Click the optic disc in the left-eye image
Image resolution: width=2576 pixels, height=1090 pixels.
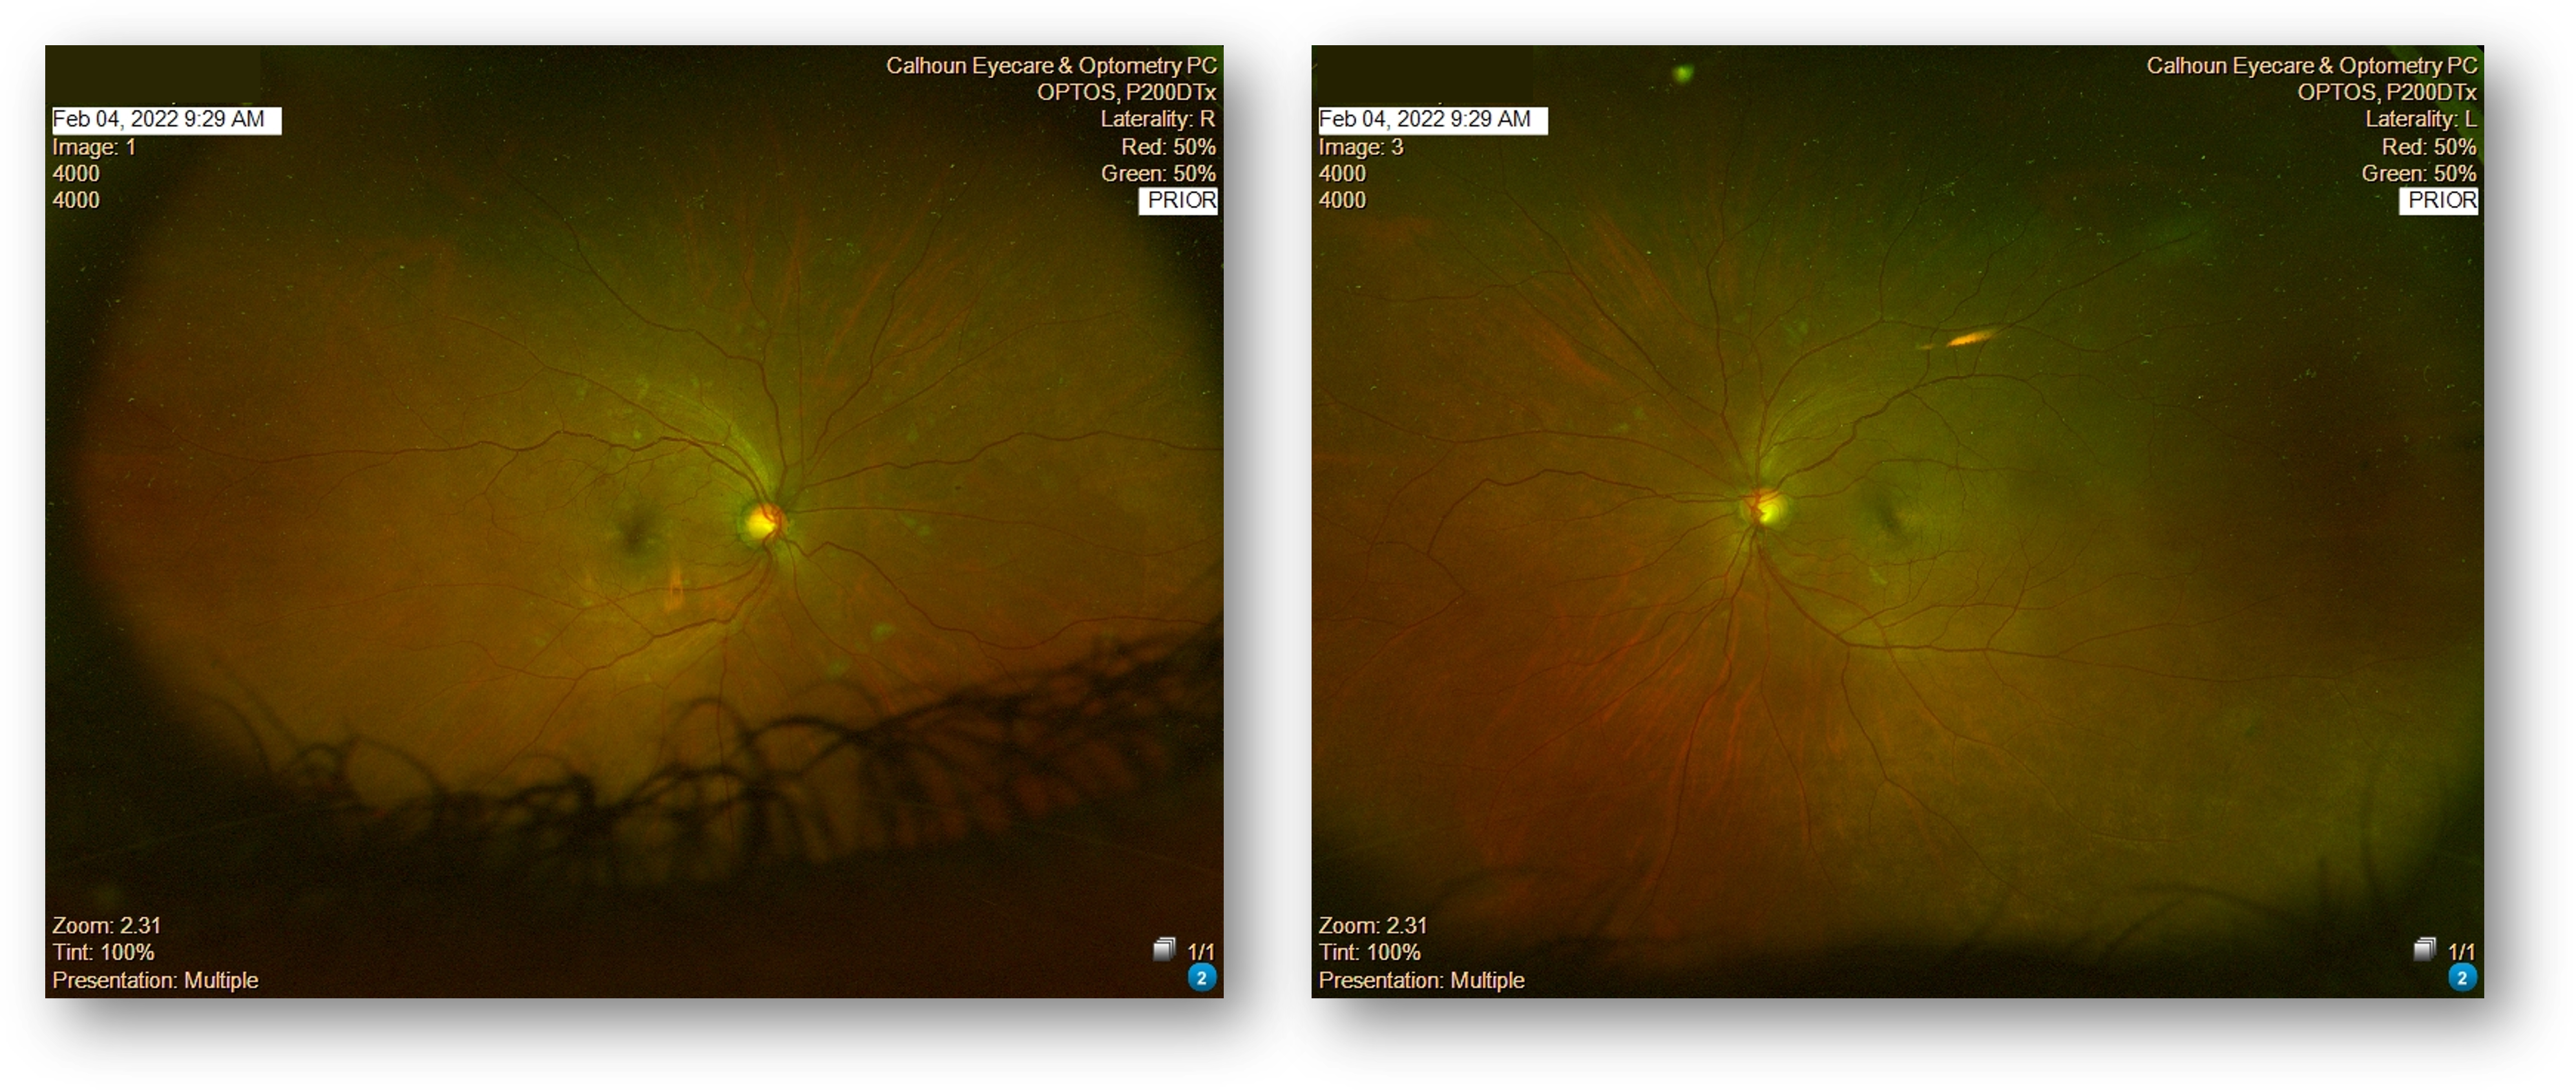click(1767, 509)
